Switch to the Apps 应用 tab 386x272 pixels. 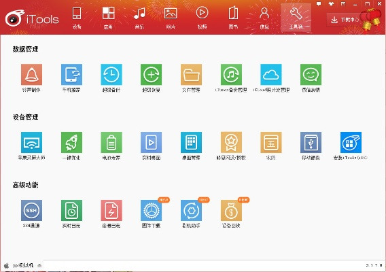(x=108, y=18)
